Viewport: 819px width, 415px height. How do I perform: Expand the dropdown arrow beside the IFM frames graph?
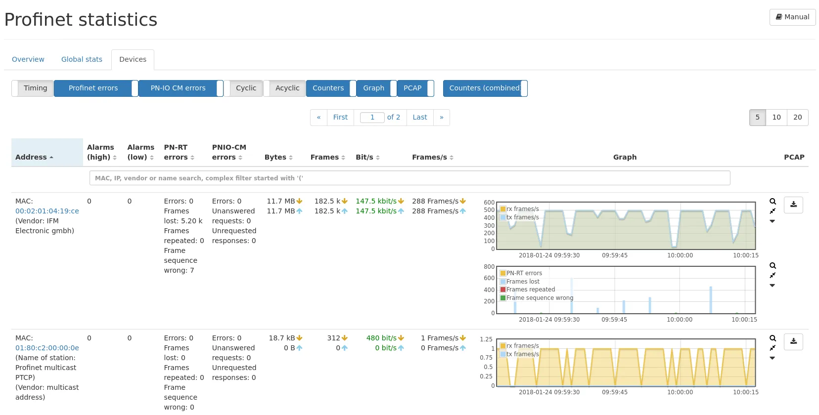pos(773,221)
